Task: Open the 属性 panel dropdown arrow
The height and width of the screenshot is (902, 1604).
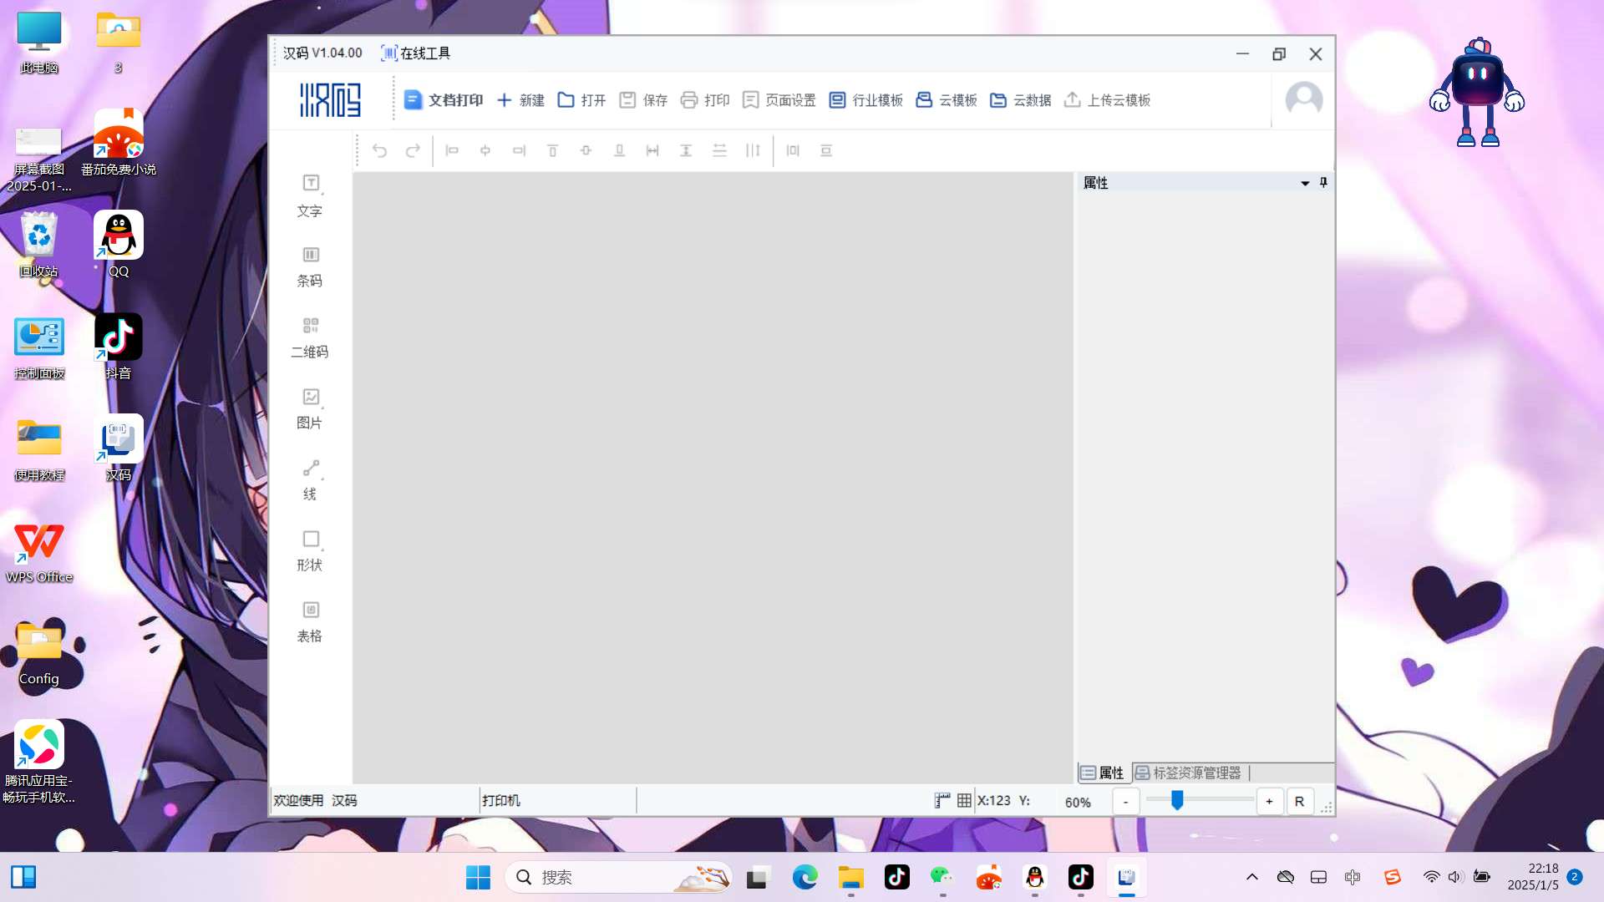Action: click(1305, 183)
